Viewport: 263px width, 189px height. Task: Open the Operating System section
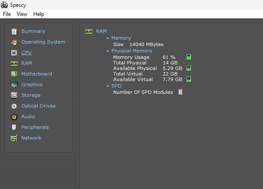pyautogui.click(x=43, y=42)
